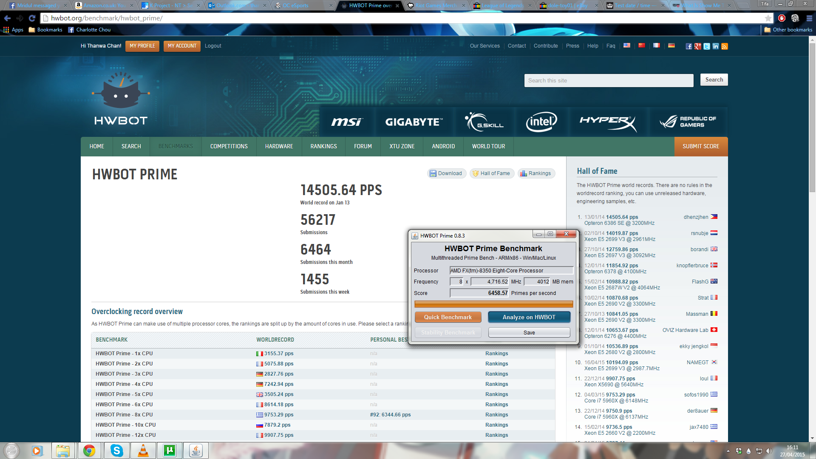816x459 pixels.
Task: Switch site language via the French flag
Action: point(657,45)
